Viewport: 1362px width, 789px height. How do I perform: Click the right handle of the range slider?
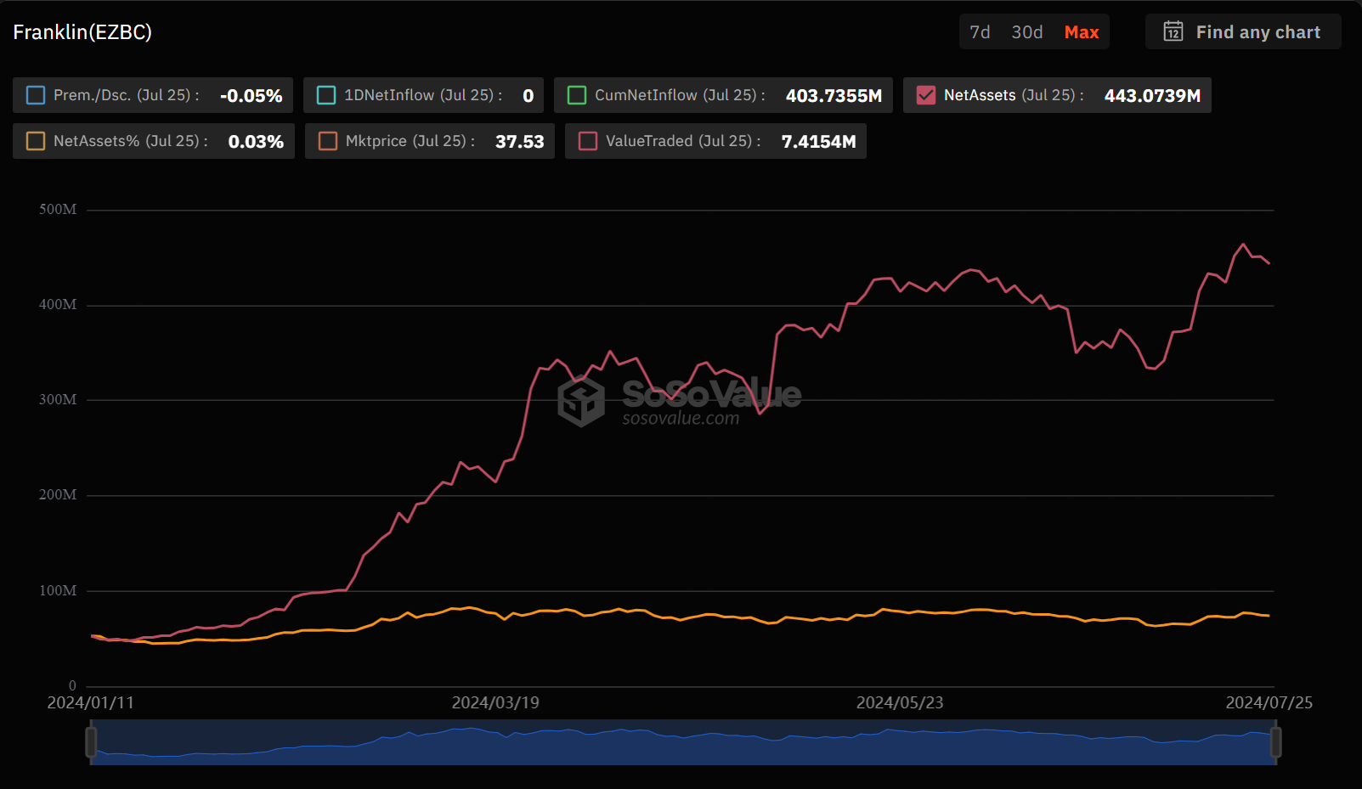click(x=1275, y=742)
